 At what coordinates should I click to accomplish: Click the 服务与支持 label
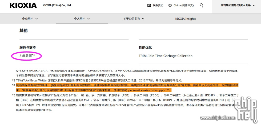tap(27, 48)
